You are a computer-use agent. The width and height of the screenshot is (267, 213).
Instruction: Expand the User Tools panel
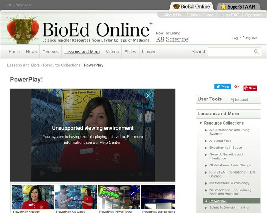click(x=239, y=100)
